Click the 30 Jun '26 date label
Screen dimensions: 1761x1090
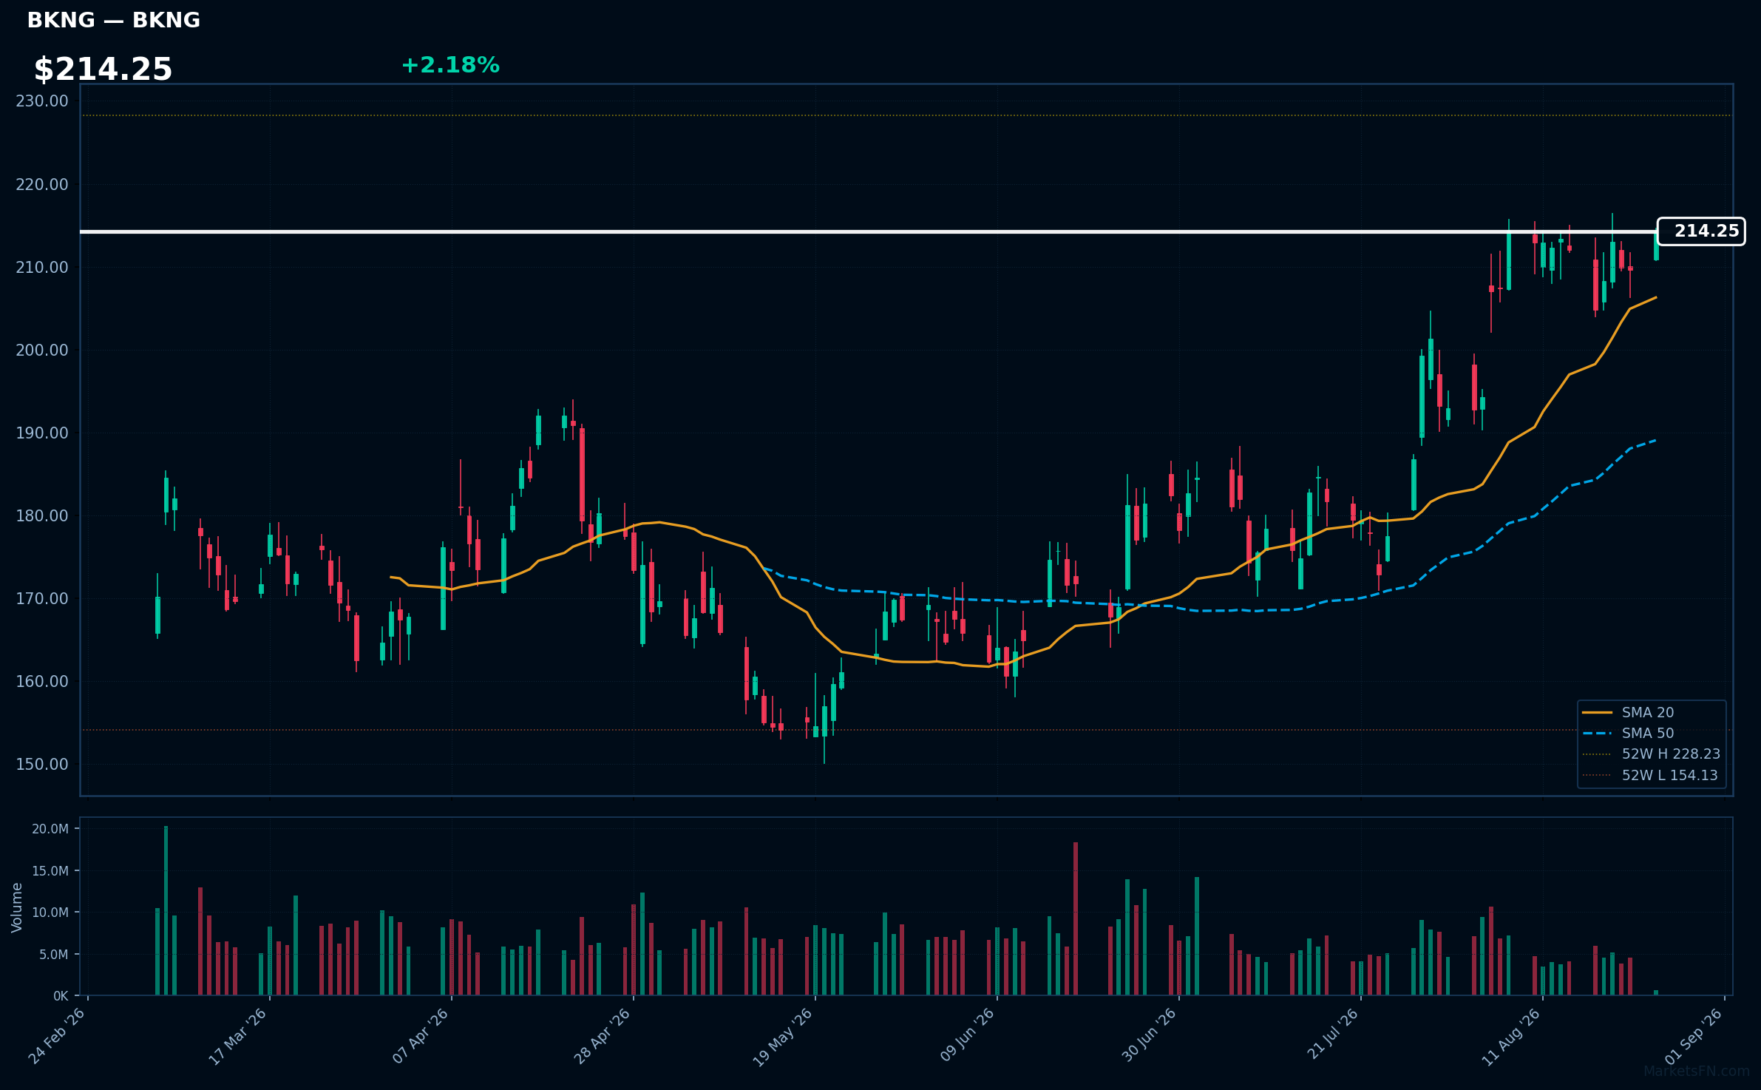point(1149,1035)
